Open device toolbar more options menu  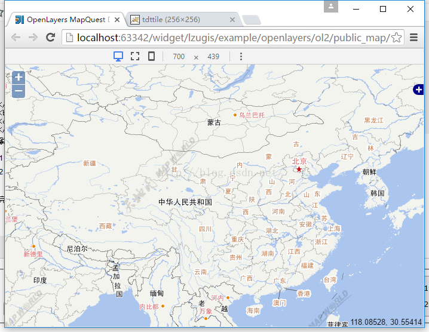pos(241,57)
